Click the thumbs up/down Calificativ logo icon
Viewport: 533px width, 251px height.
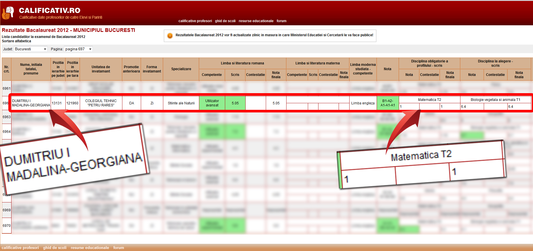click(x=8, y=13)
